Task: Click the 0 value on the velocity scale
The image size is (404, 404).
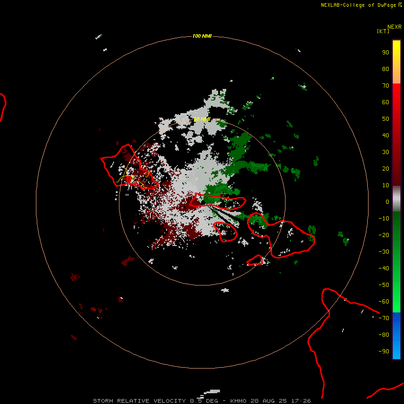Action: 387,202
